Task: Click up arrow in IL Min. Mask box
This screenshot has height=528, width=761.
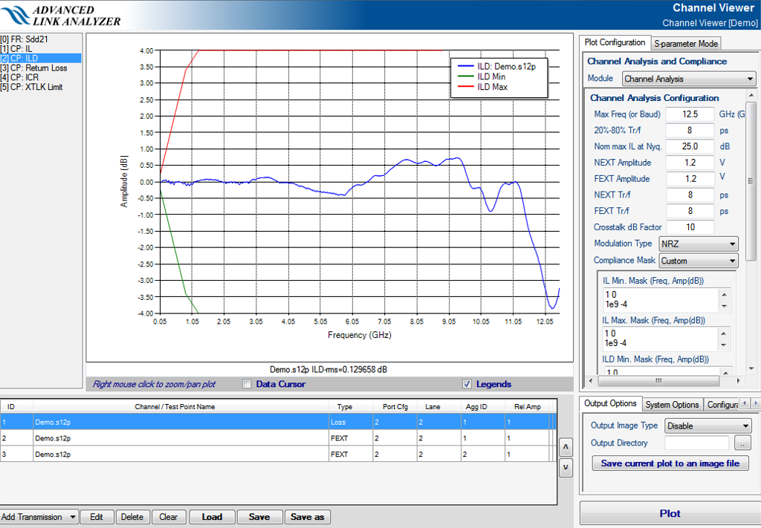Action: (725, 295)
